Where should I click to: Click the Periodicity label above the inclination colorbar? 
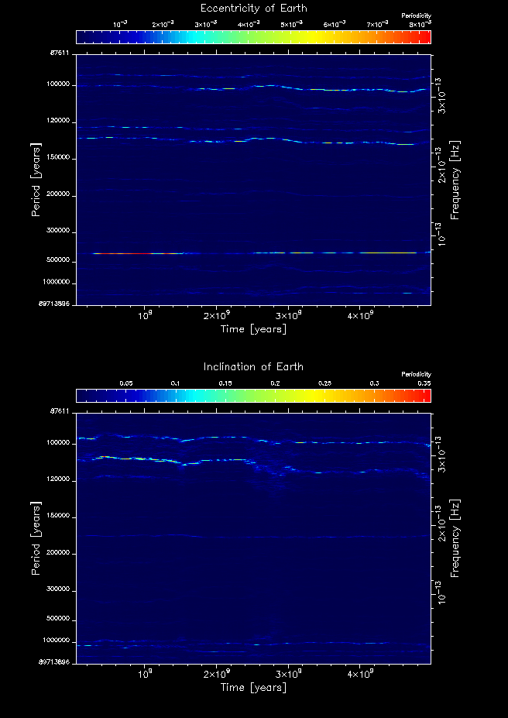point(416,374)
